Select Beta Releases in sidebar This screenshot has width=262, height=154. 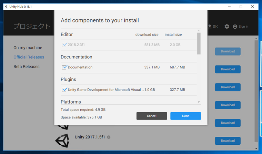pyautogui.click(x=27, y=67)
